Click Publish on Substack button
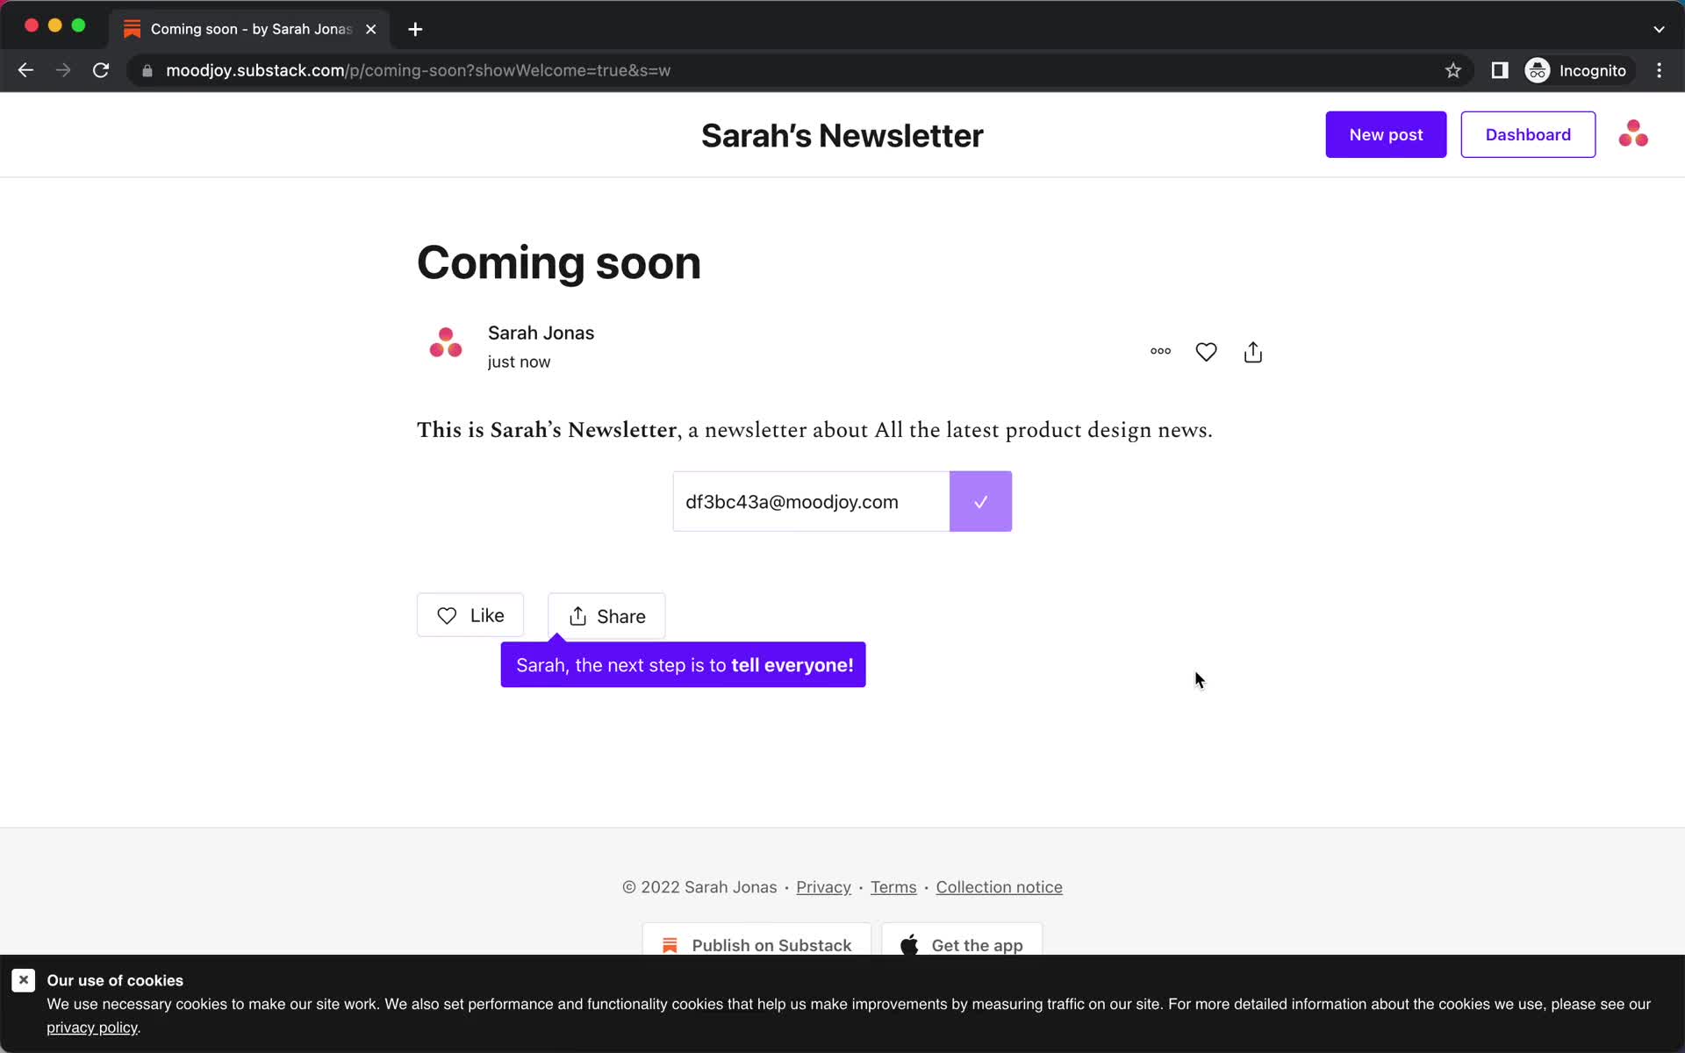The image size is (1685, 1053). point(756,940)
